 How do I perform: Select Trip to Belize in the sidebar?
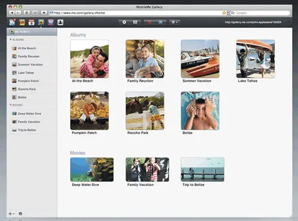pos(32,130)
